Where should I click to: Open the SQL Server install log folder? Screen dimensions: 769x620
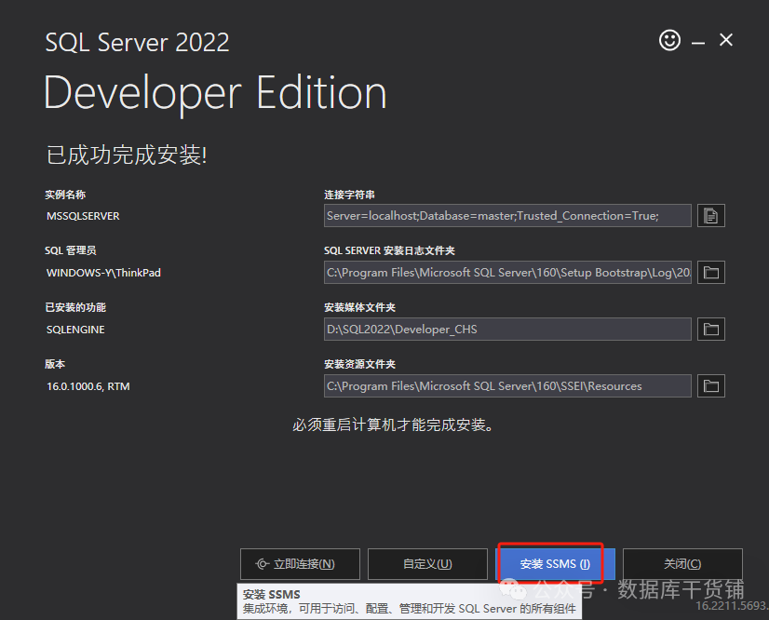pos(710,273)
